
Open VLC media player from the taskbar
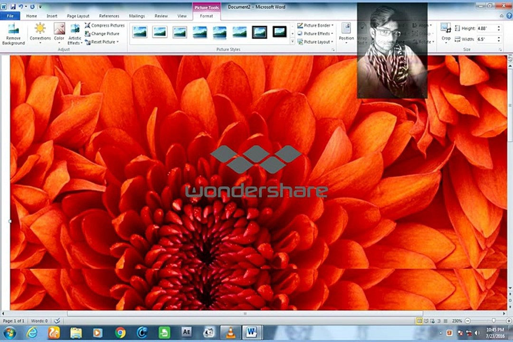(231, 333)
